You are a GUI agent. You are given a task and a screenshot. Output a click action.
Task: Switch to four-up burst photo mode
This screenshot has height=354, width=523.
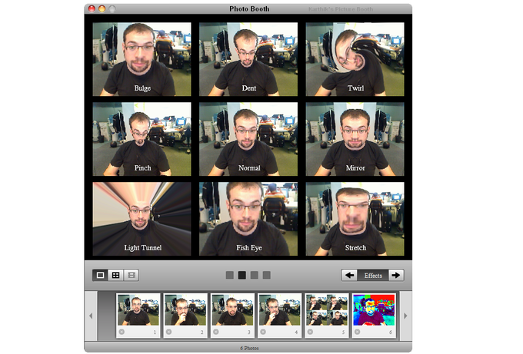[x=115, y=275]
